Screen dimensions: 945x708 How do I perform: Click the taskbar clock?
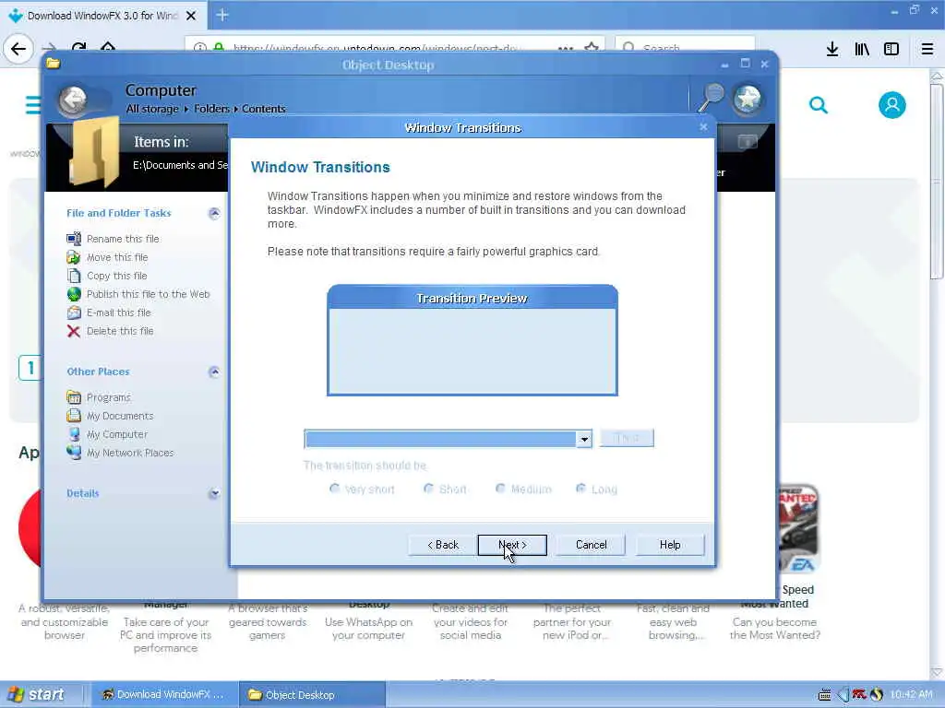911,695
